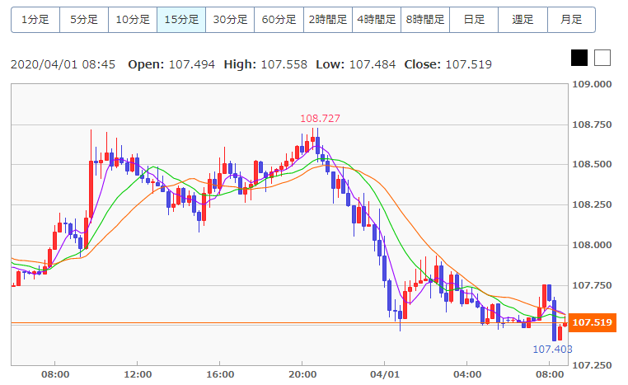Click the High: 107.558 value

click(x=265, y=64)
